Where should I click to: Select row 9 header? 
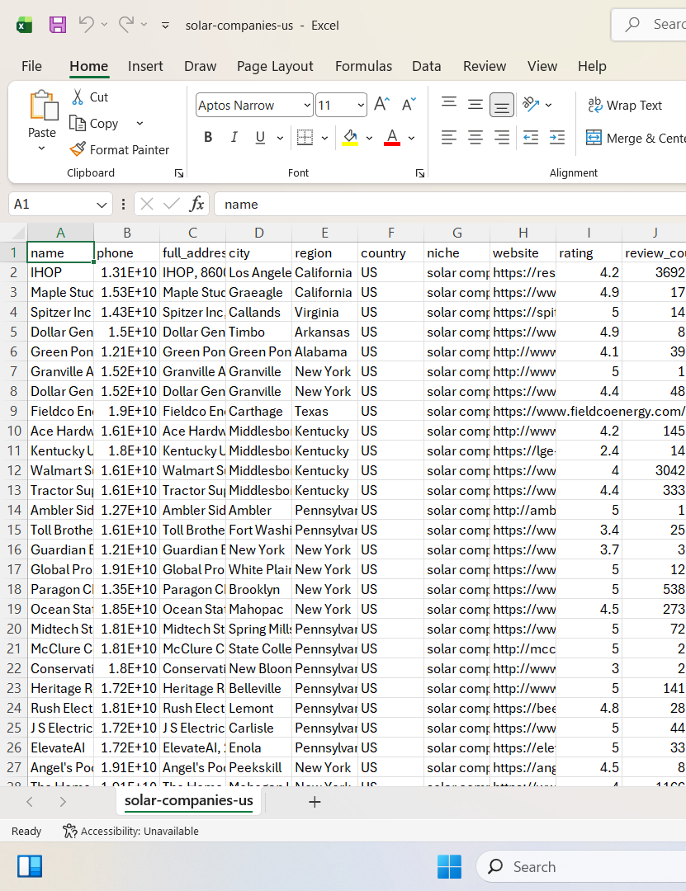click(14, 411)
